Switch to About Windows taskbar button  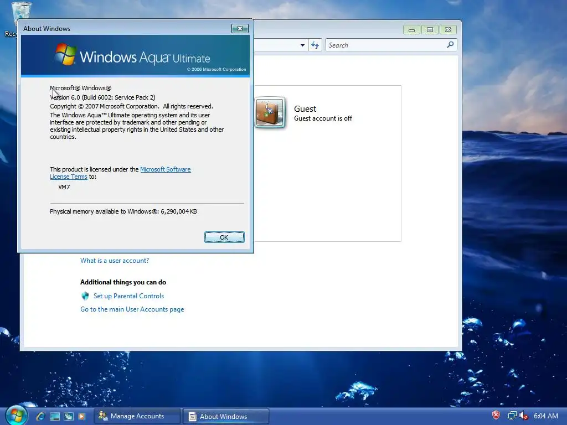pyautogui.click(x=226, y=416)
